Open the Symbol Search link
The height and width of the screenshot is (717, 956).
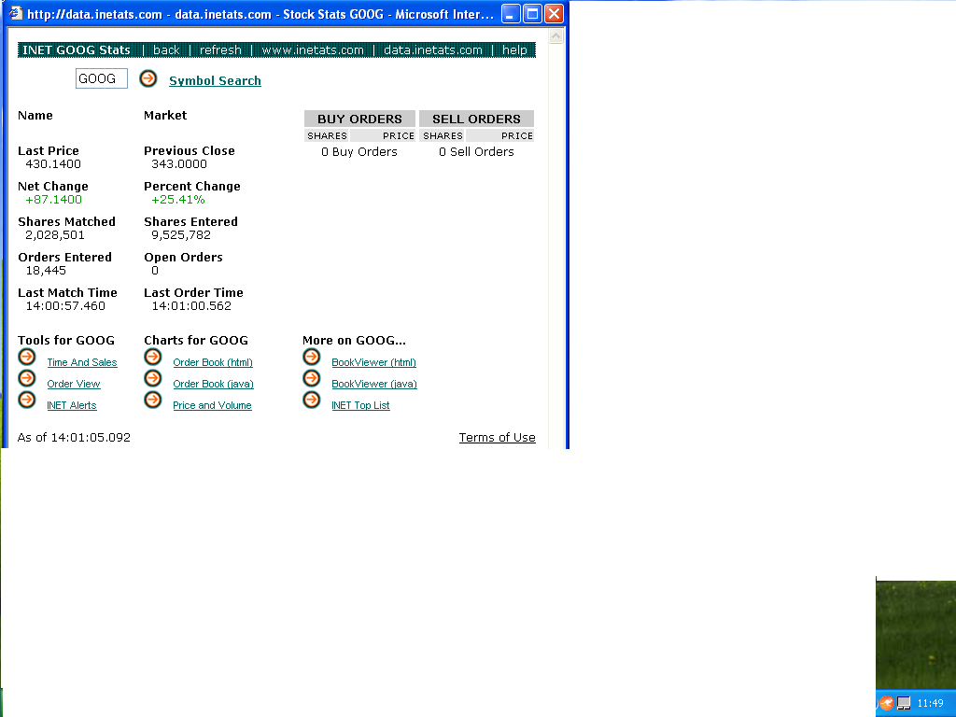pos(216,80)
